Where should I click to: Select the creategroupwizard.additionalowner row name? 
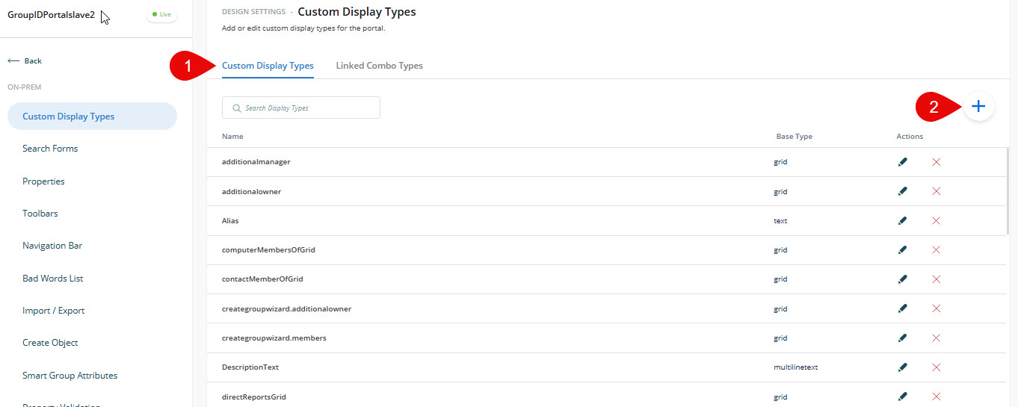pyautogui.click(x=286, y=308)
